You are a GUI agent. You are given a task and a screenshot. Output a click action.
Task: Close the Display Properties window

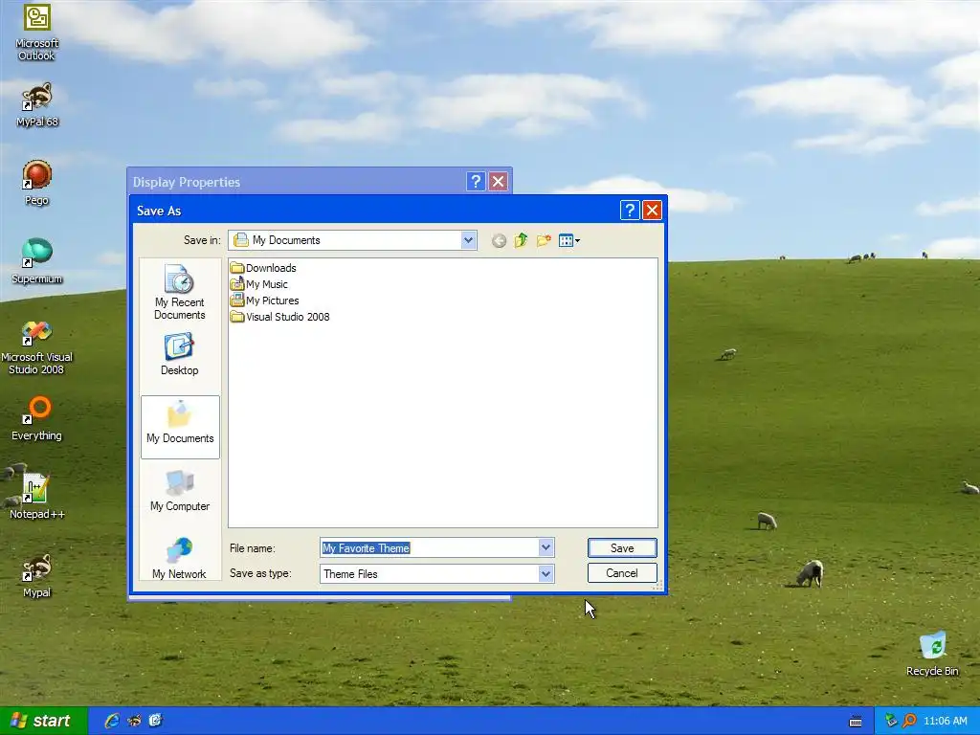[x=498, y=182]
